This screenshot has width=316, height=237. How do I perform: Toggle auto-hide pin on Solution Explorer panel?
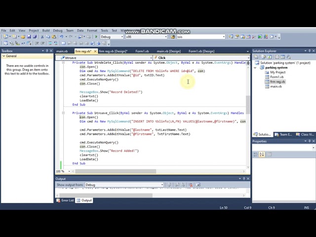click(x=310, y=51)
